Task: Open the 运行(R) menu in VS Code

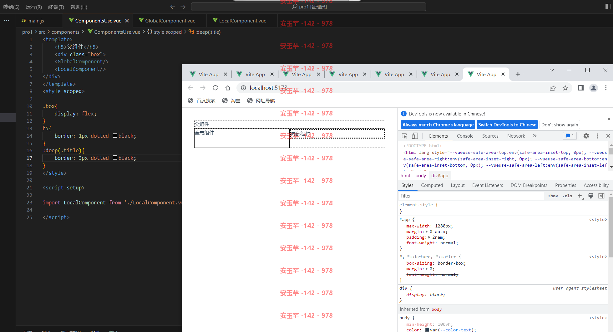Action: point(34,7)
